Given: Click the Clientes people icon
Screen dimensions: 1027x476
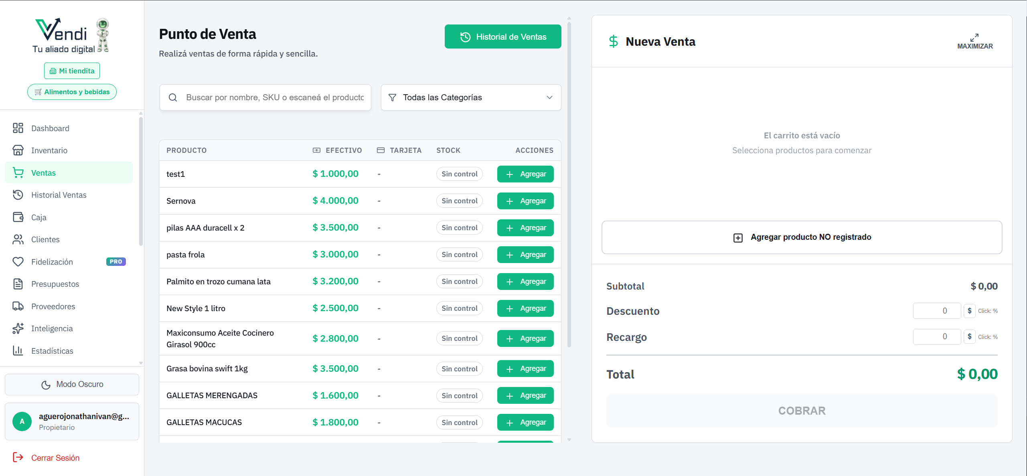Looking at the screenshot, I should 18,239.
